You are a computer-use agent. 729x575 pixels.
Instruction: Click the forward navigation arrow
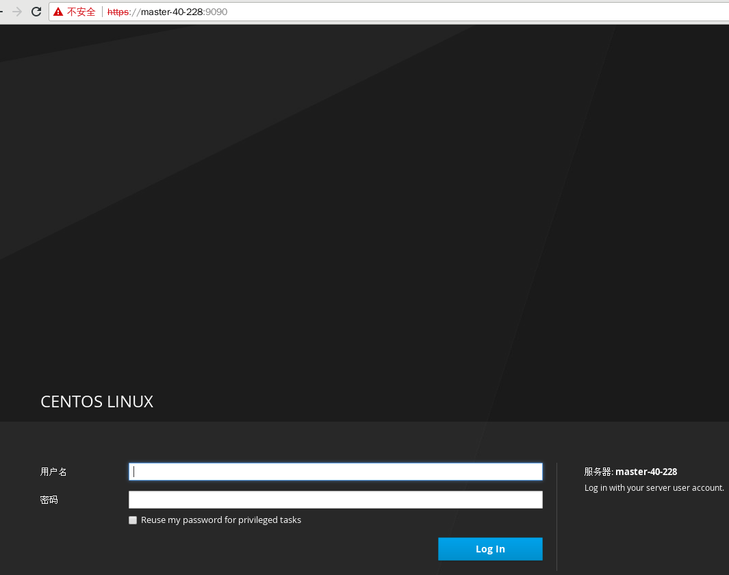click(17, 12)
